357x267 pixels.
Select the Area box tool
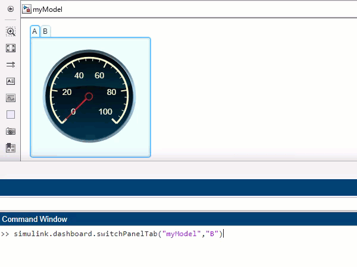pos(11,115)
